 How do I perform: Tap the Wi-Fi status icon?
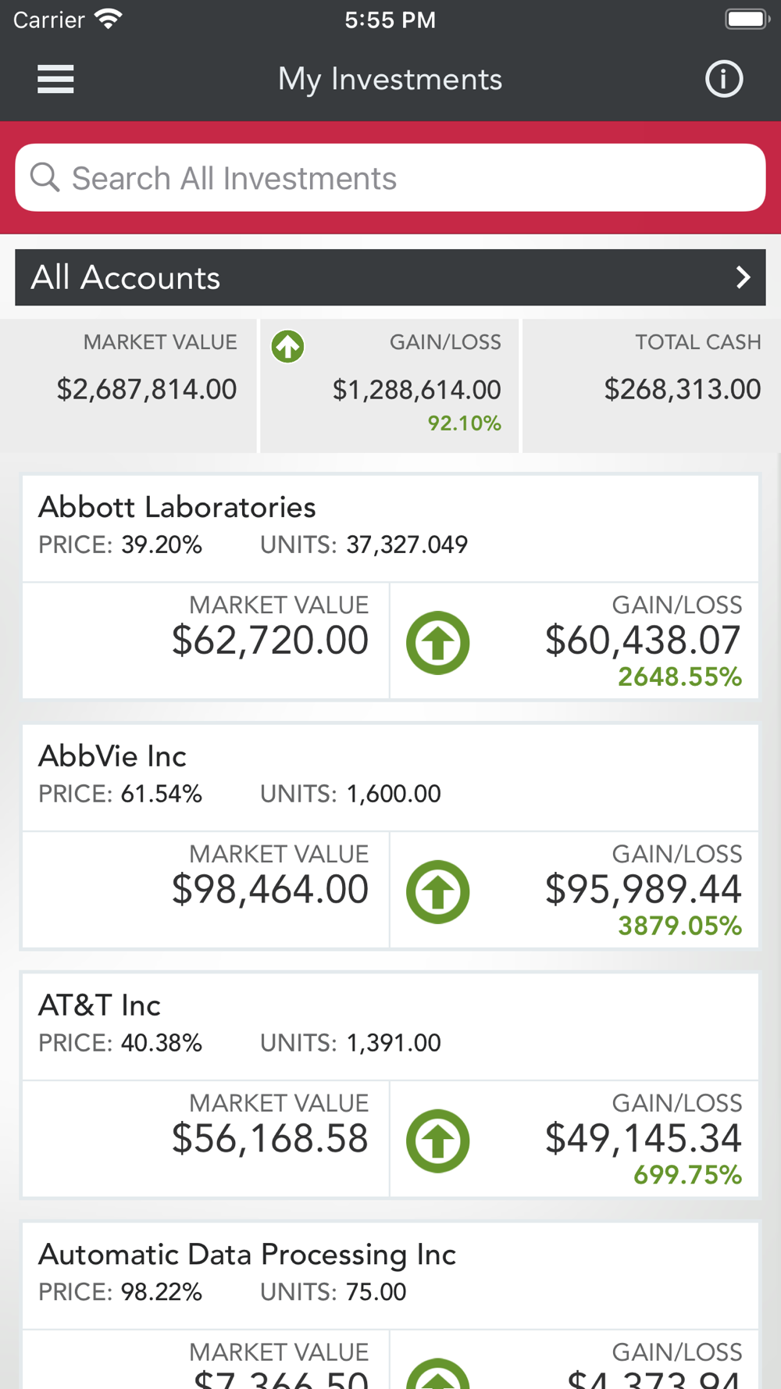(x=108, y=19)
